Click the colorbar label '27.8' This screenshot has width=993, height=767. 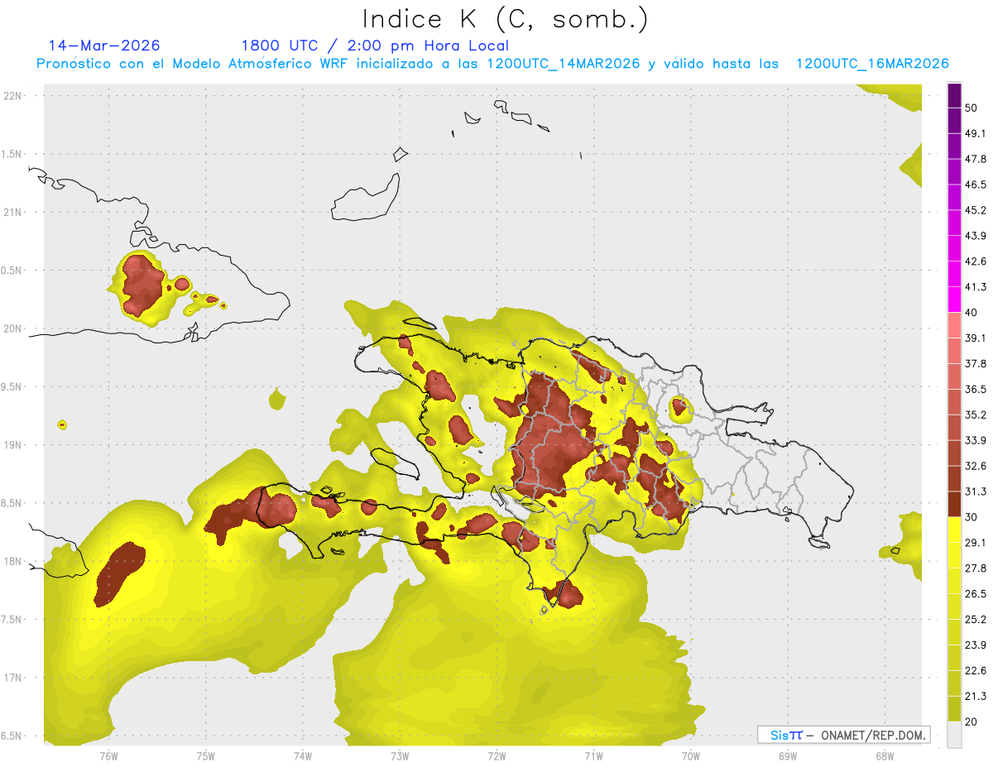tap(976, 568)
